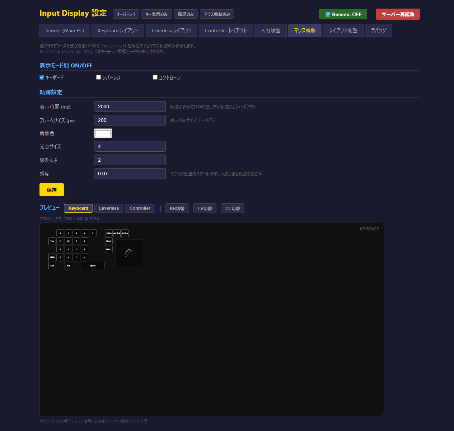The image size is (454, 431).
Task: Enable the レバーレス display mode checkbox
Action: [99, 77]
